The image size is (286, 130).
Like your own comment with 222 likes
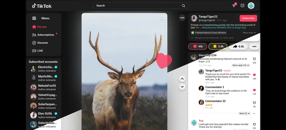click(254, 124)
